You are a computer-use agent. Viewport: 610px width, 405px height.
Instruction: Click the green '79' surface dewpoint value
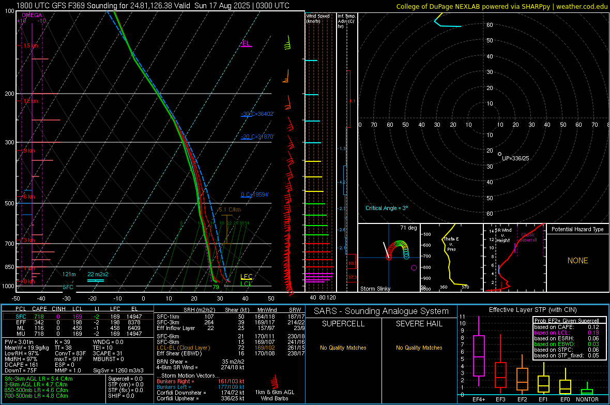click(x=216, y=287)
